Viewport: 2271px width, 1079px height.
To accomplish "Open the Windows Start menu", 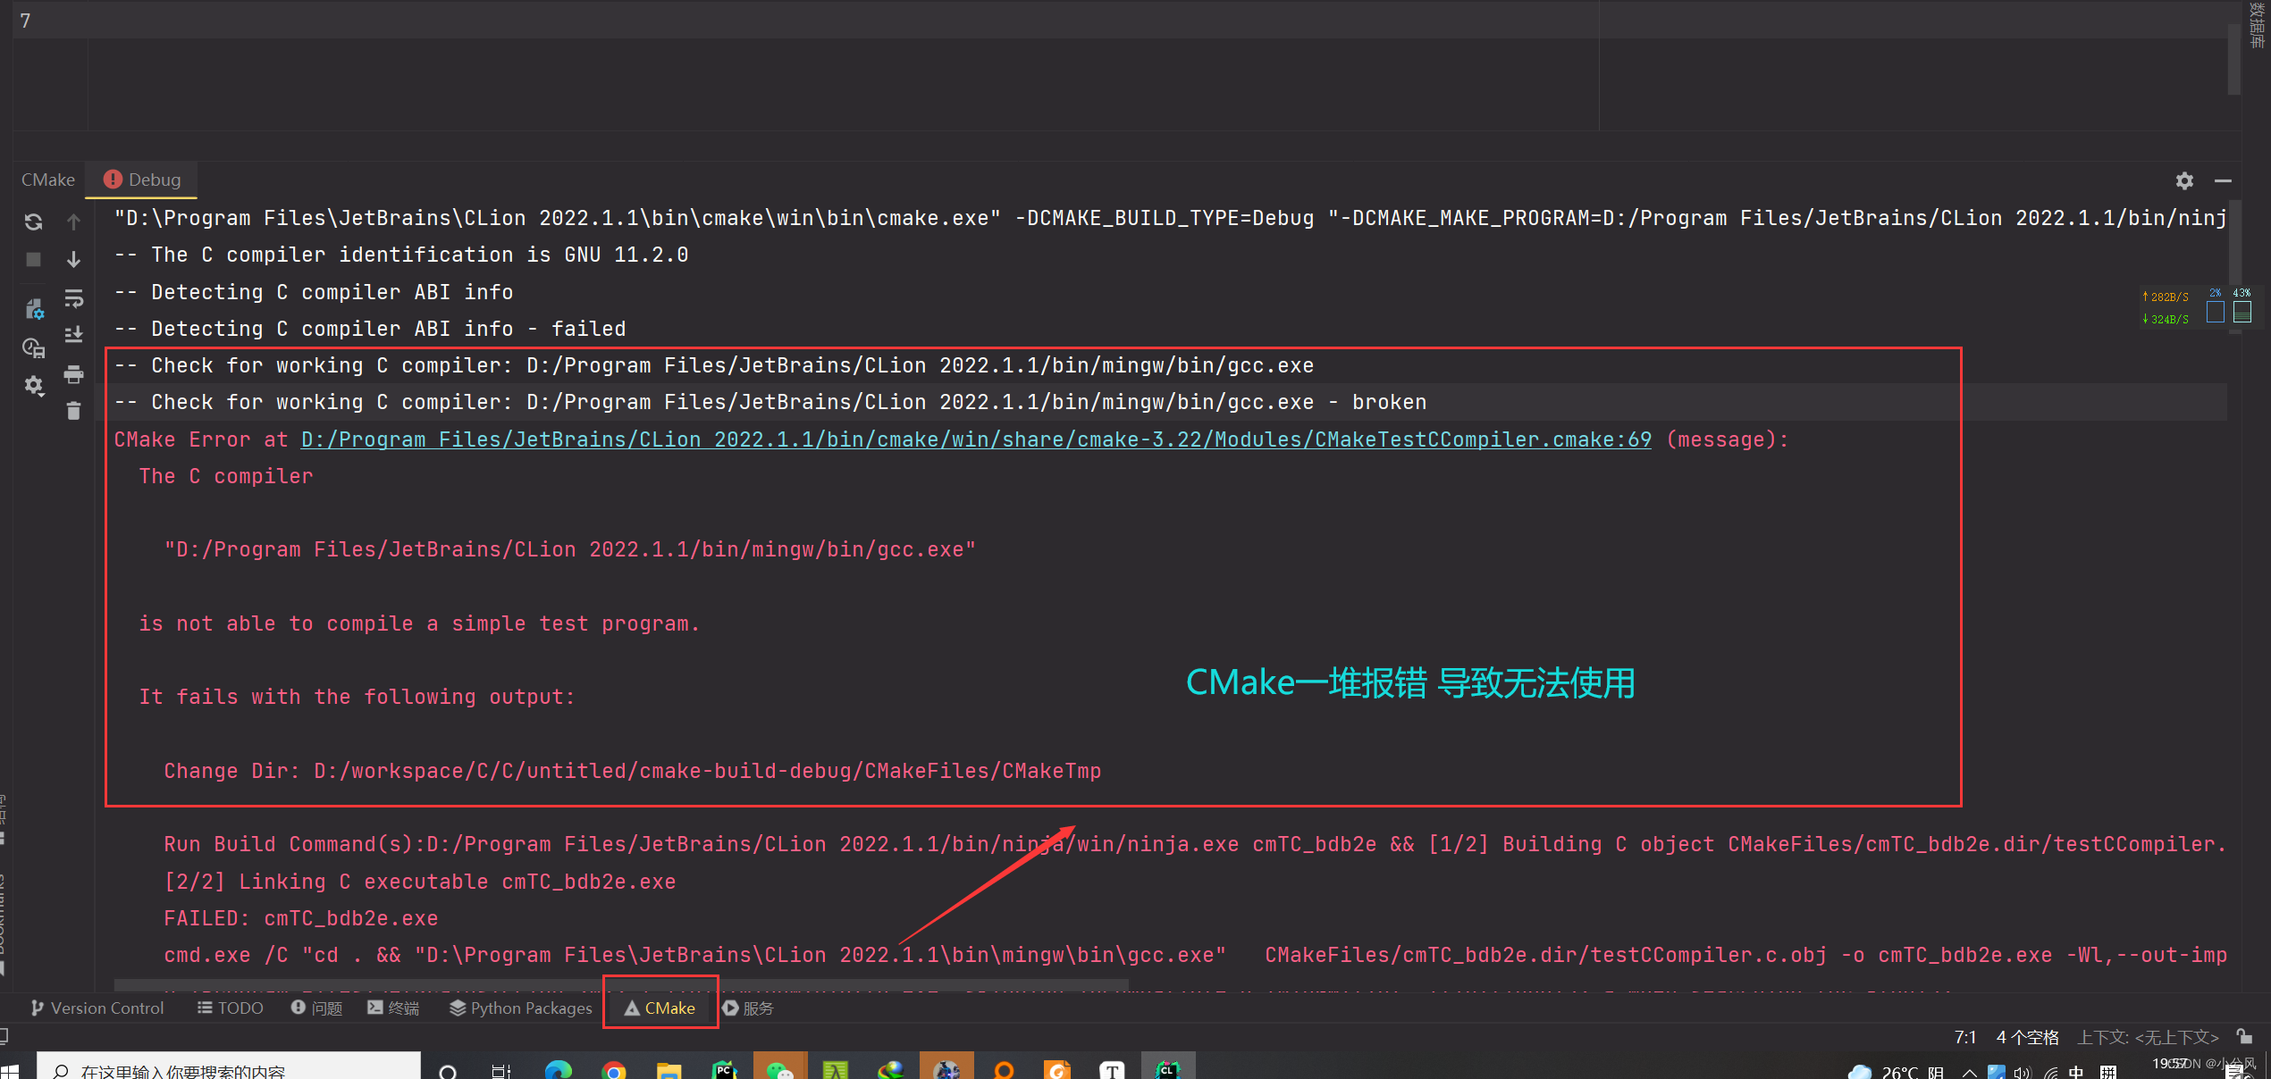I will click(x=11, y=1070).
